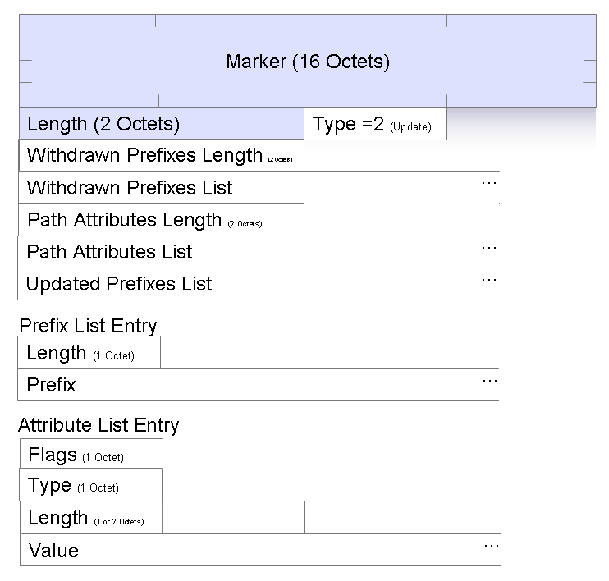This screenshot has height=581, width=609.
Task: Expand the ellipsis on the Prefix row
Action: [490, 380]
